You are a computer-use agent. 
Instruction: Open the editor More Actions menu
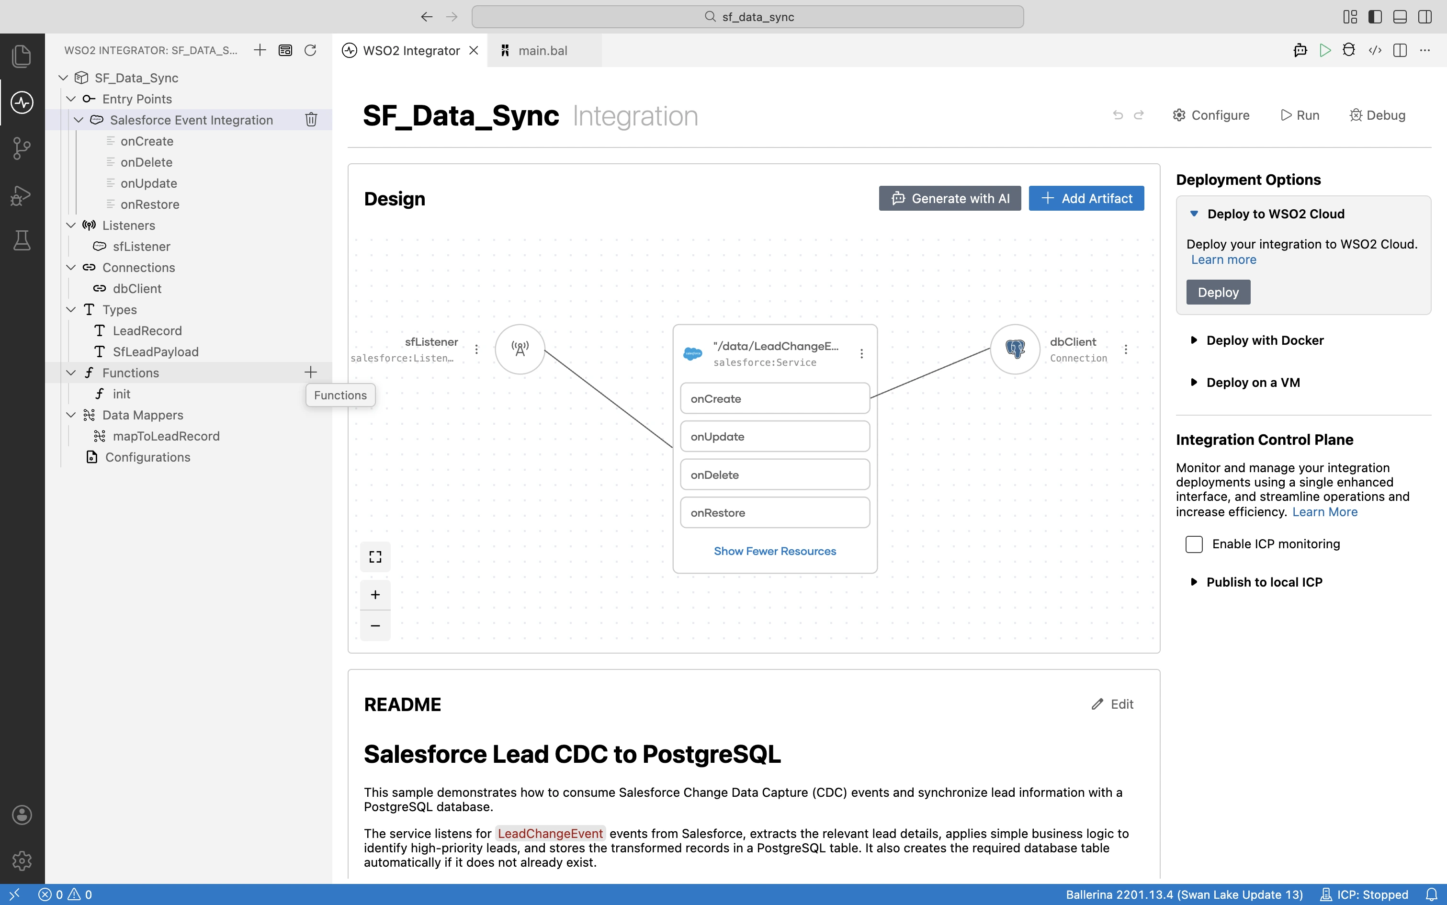click(1425, 50)
